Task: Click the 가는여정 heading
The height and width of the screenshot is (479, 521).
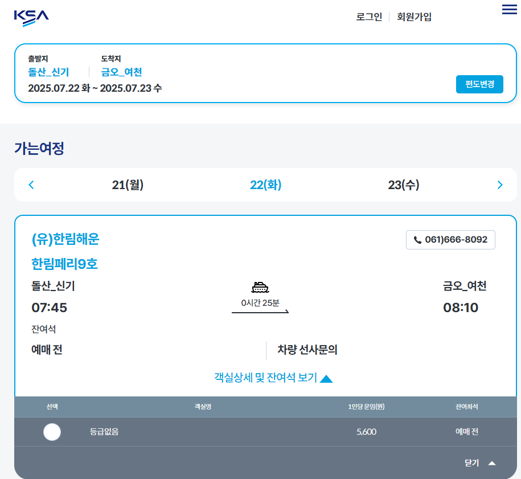Action: coord(39,148)
